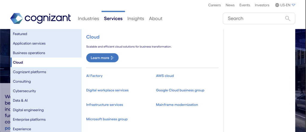Image resolution: width=306 pixels, height=132 pixels.
Task: Open the AWS cloud link
Action: (x=165, y=76)
